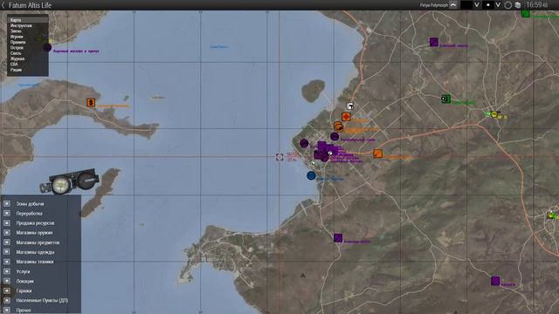Image resolution: width=559 pixels, height=314 pixels.
Task: Open the Остров menu item
Action: pyautogui.click(x=17, y=48)
